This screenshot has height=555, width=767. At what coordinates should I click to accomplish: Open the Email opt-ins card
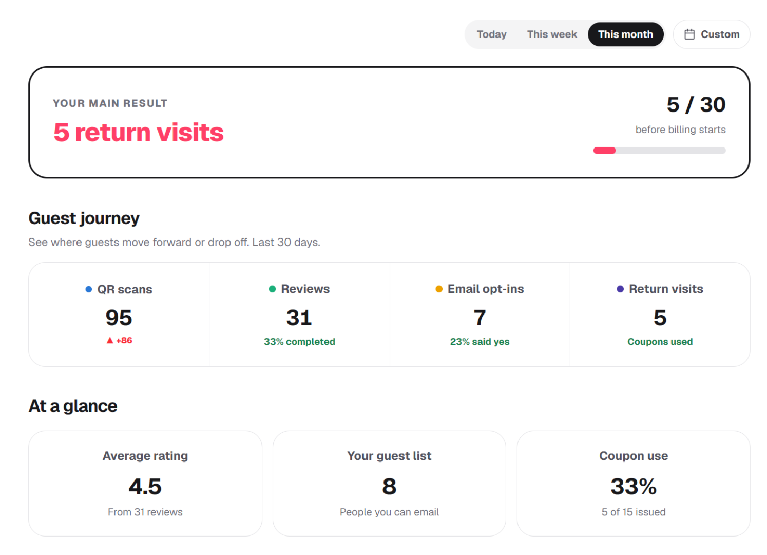[x=480, y=314]
